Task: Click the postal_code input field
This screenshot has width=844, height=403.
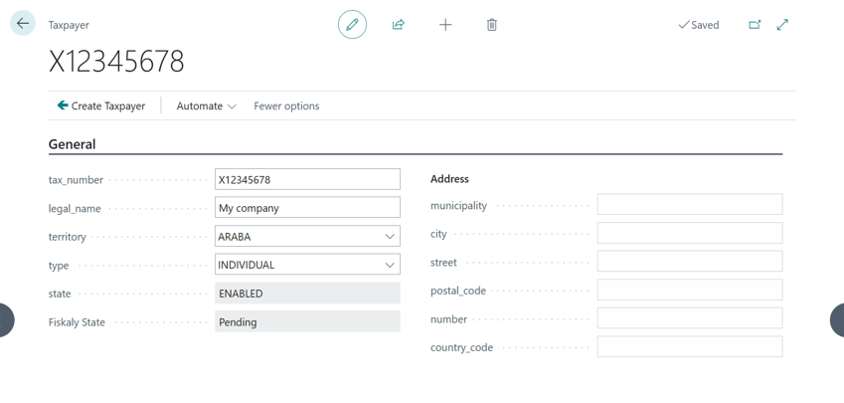Action: click(689, 291)
